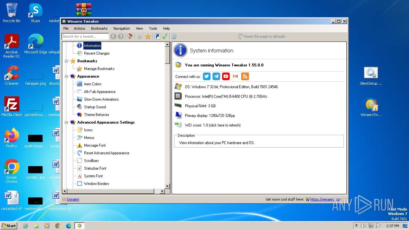Open Theme Behavior tweak
The height and width of the screenshot is (230, 409).
click(x=96, y=115)
